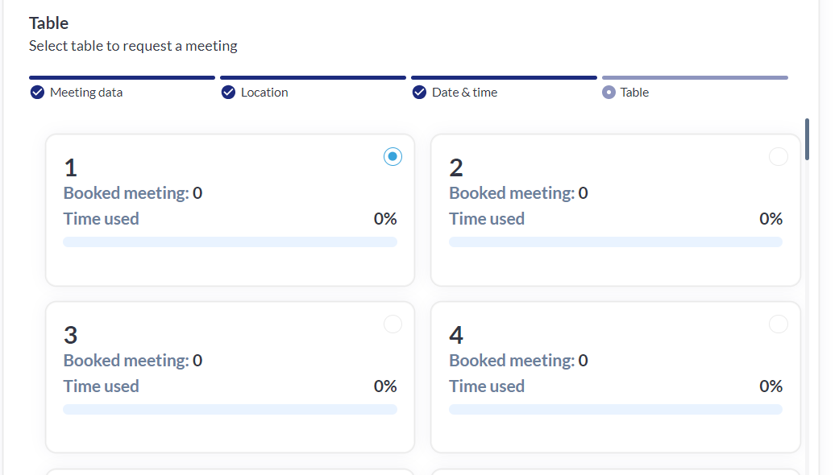Select table 3 radio button
Viewport: 839px width, 475px height.
(393, 324)
